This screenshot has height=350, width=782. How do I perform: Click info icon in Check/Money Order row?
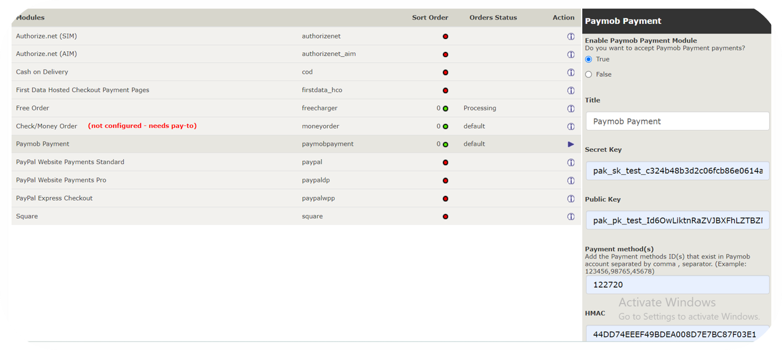point(571,126)
